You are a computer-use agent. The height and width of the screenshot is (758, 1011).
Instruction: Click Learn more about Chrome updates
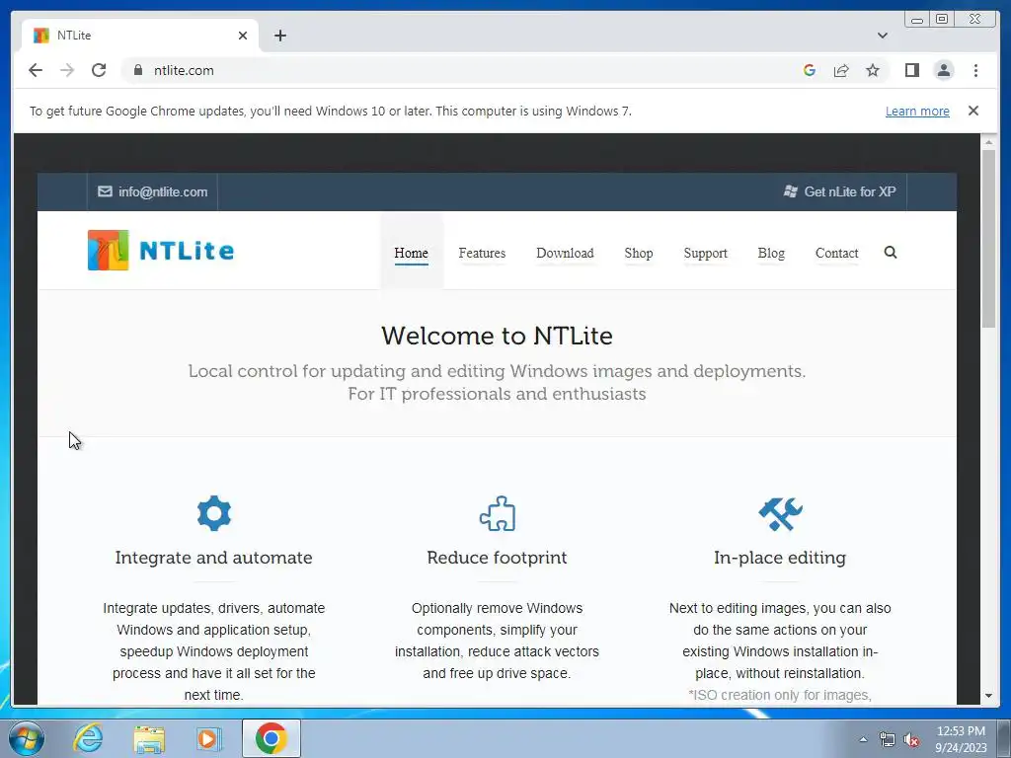click(917, 111)
